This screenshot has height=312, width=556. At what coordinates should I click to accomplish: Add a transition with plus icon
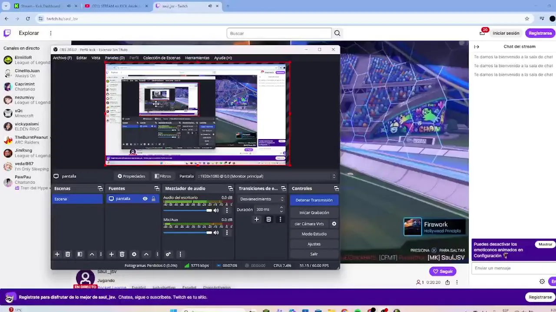[x=256, y=220]
